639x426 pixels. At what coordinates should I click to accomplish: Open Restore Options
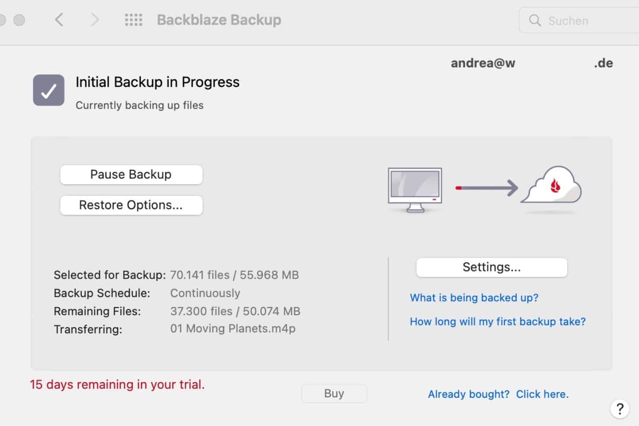tap(131, 205)
